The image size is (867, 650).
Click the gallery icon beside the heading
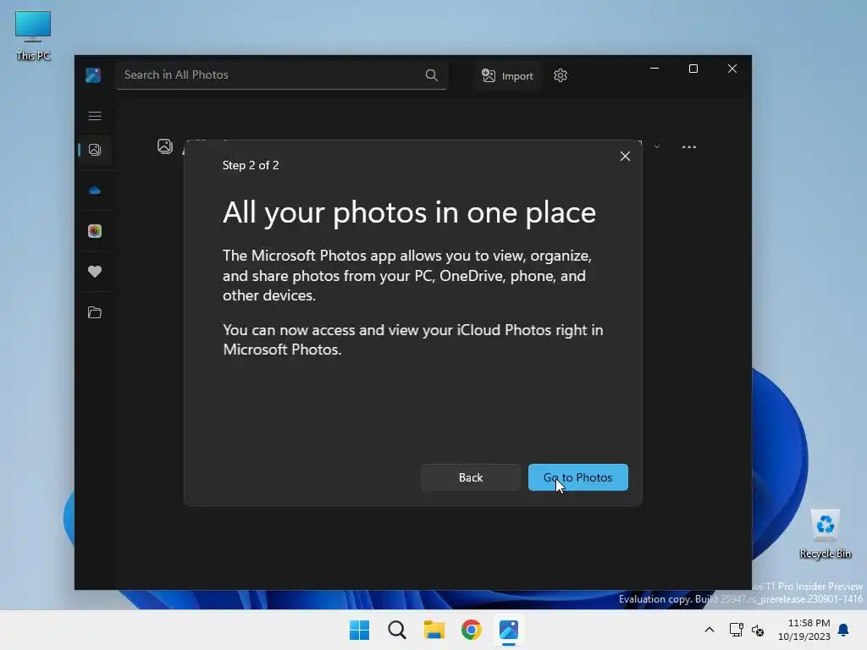coord(165,146)
